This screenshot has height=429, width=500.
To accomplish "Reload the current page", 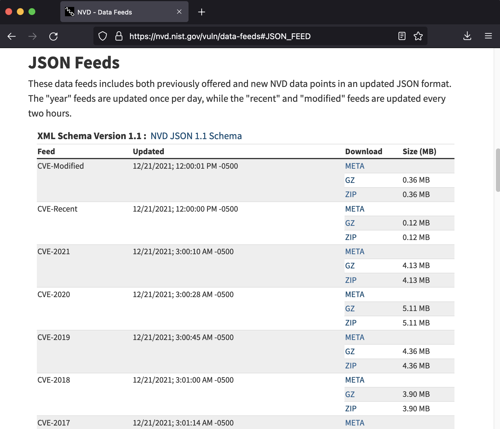I will pos(53,36).
